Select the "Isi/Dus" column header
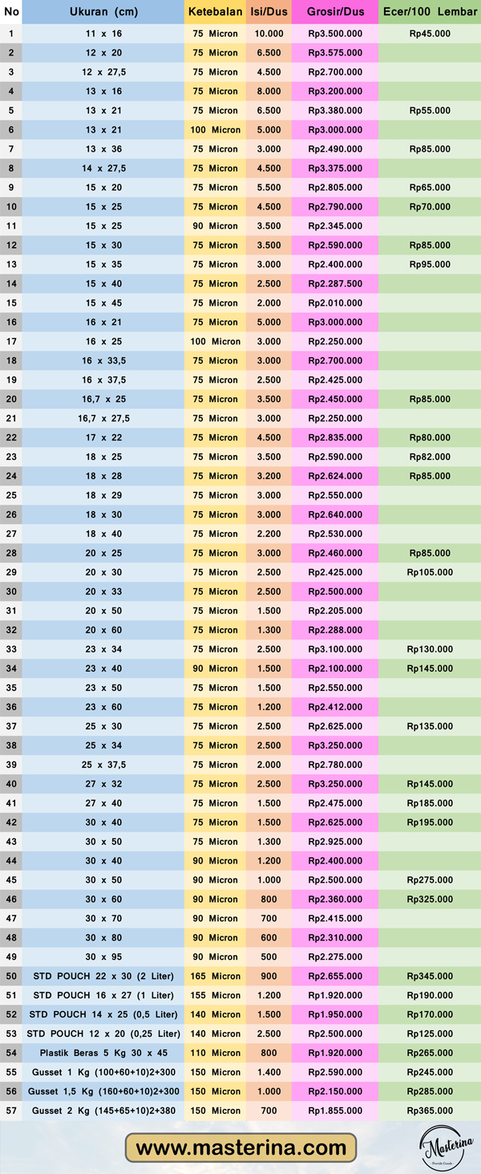 coord(269,12)
